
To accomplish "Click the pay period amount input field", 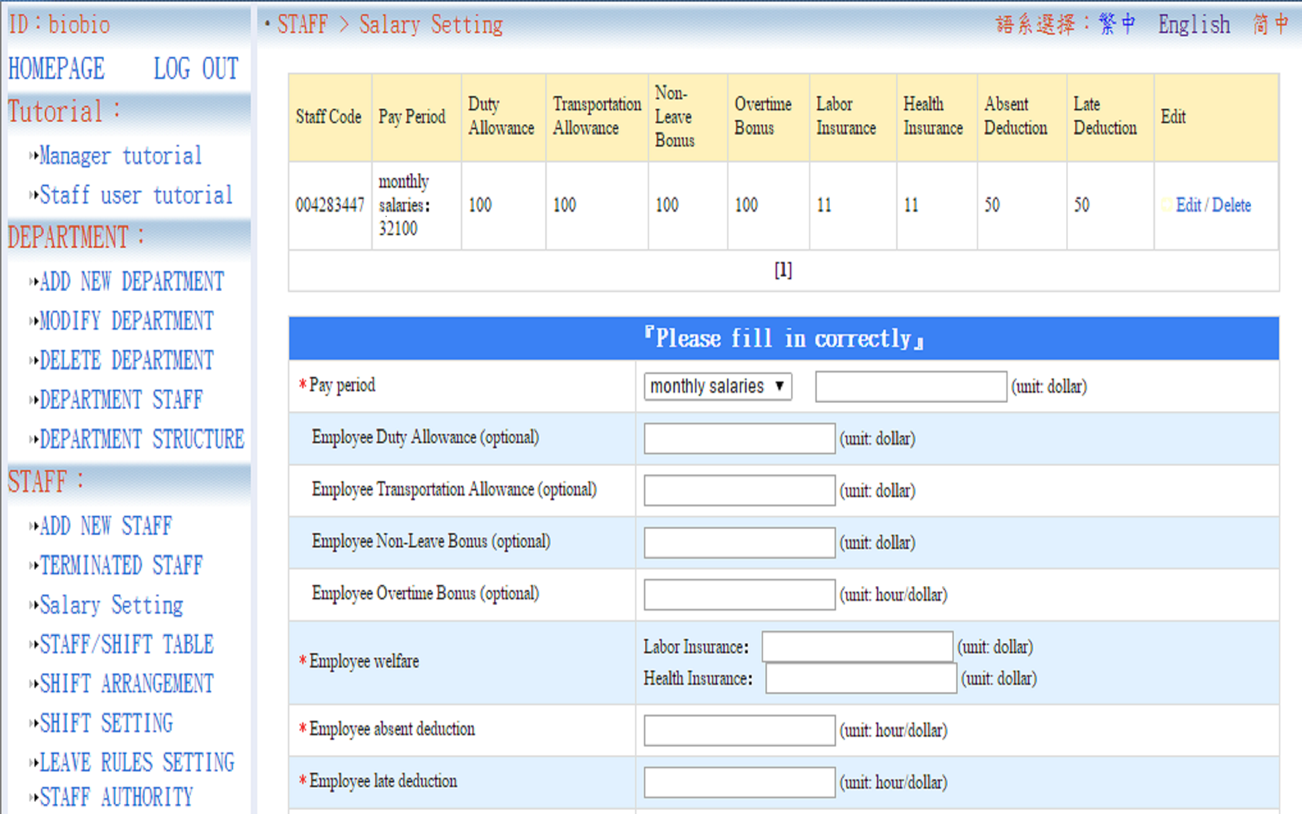I will (x=910, y=387).
